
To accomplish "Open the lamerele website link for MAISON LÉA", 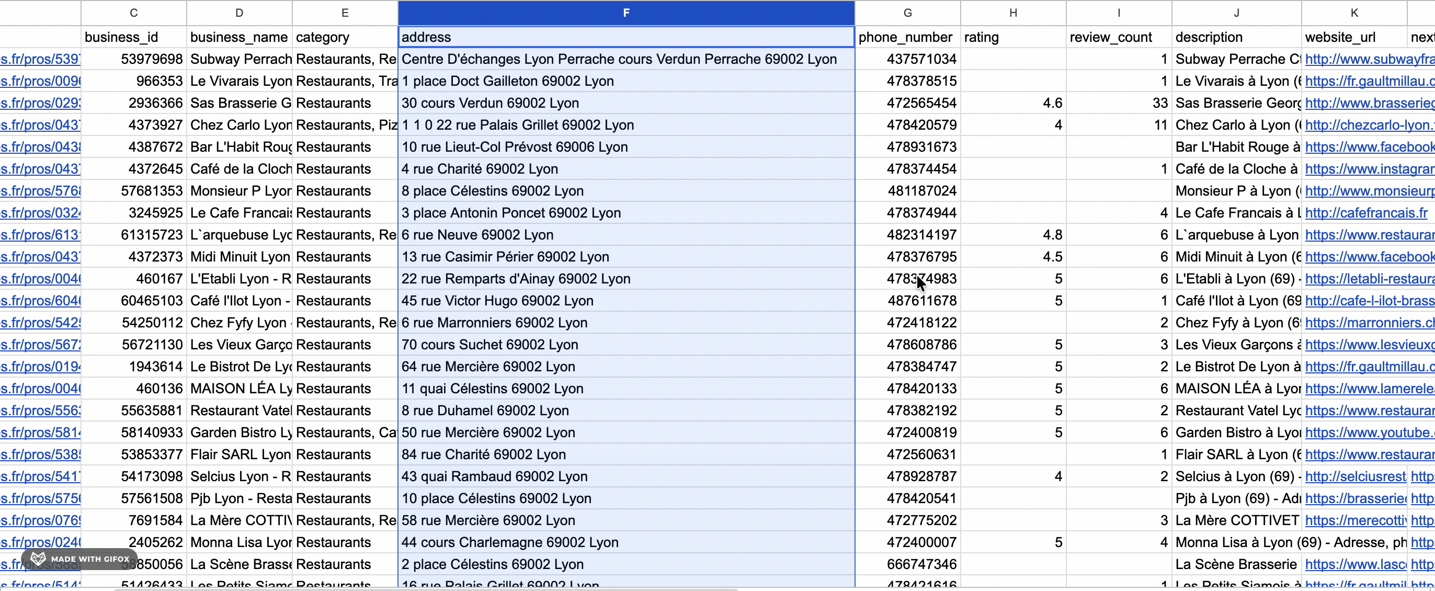I will pos(1369,388).
